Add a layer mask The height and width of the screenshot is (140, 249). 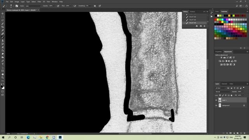pos(230,133)
